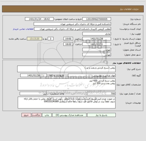Click the جزئیات اطلاعات نیاز header title
Viewport: 146px width, 141px height.
[129, 9]
